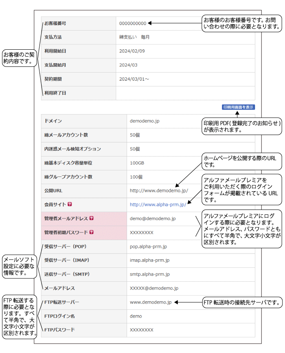Click the FTP server www.demodemo.jp

tap(151, 302)
